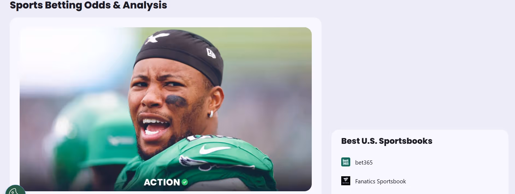This screenshot has height=194, width=515.
Task: Click the Fanatics Sportsbook logo icon
Action: 346,181
